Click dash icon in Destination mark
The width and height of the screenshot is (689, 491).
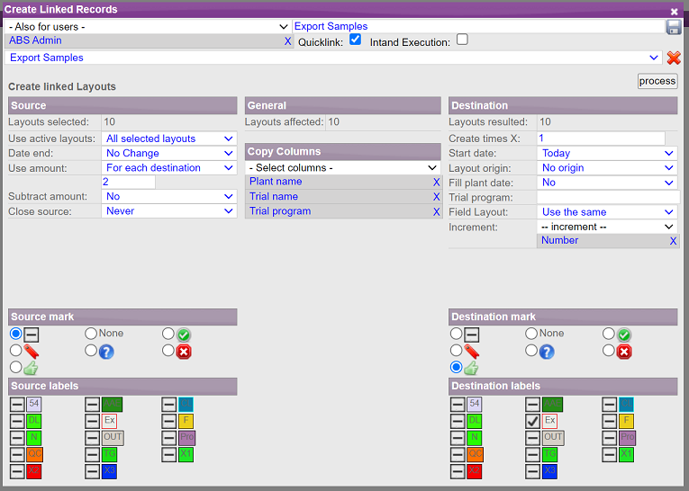coord(471,335)
